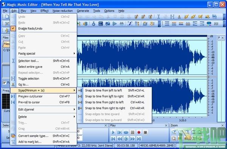Open the Effect menu

pyautogui.click(x=44, y=11)
